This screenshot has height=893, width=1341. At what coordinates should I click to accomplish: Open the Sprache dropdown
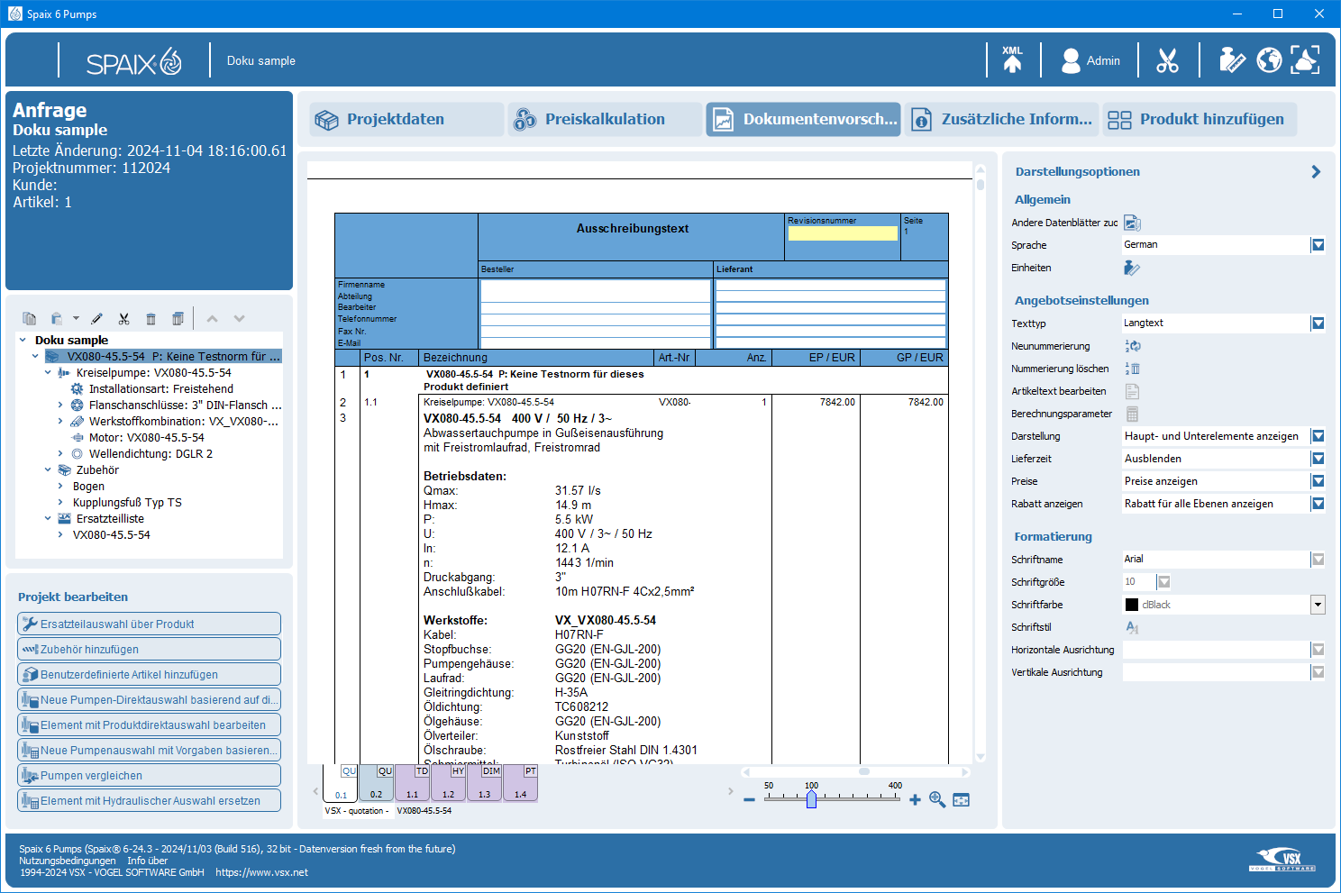coord(1318,245)
